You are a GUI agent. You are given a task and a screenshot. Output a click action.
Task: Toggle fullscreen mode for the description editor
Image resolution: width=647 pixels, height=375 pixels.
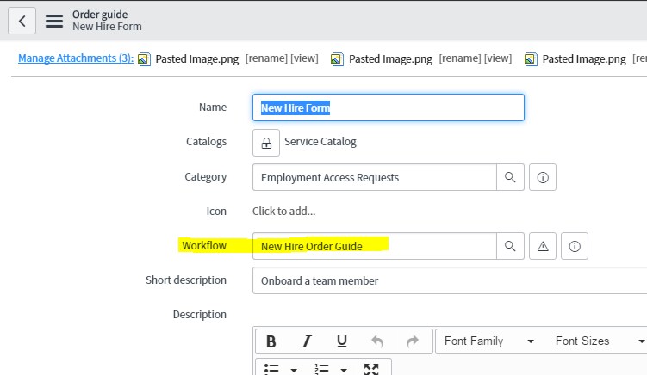click(371, 369)
